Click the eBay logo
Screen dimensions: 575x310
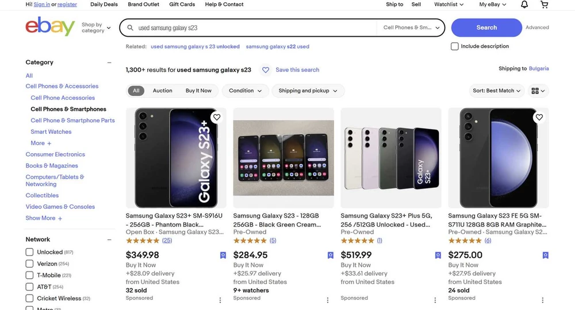click(x=50, y=27)
